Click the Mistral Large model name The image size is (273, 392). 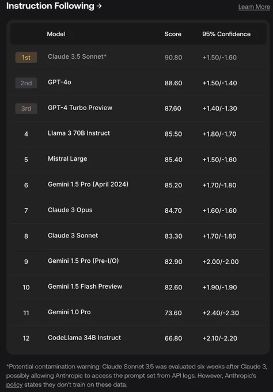[67, 159]
